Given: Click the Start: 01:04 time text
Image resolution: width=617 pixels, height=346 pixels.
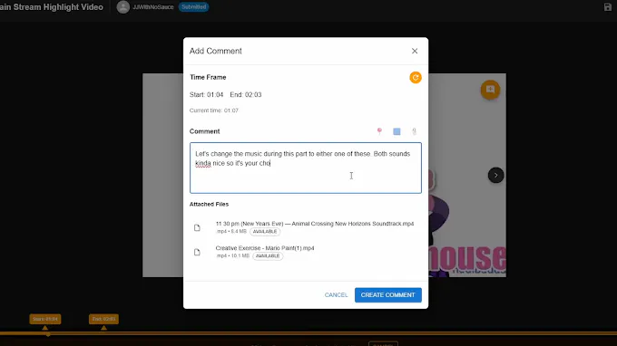Looking at the screenshot, I should (206, 94).
